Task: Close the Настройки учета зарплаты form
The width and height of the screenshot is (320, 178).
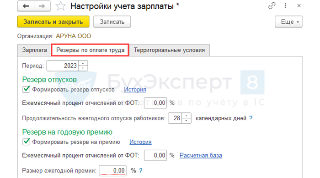Action: (299, 5)
